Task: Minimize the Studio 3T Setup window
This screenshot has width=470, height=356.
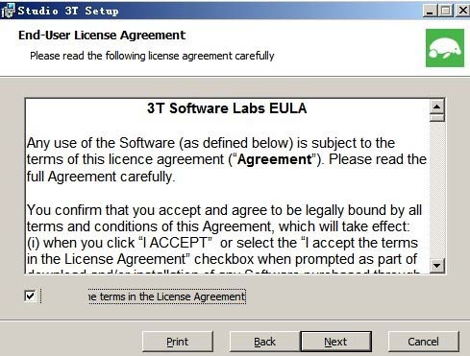Action: (430, 11)
